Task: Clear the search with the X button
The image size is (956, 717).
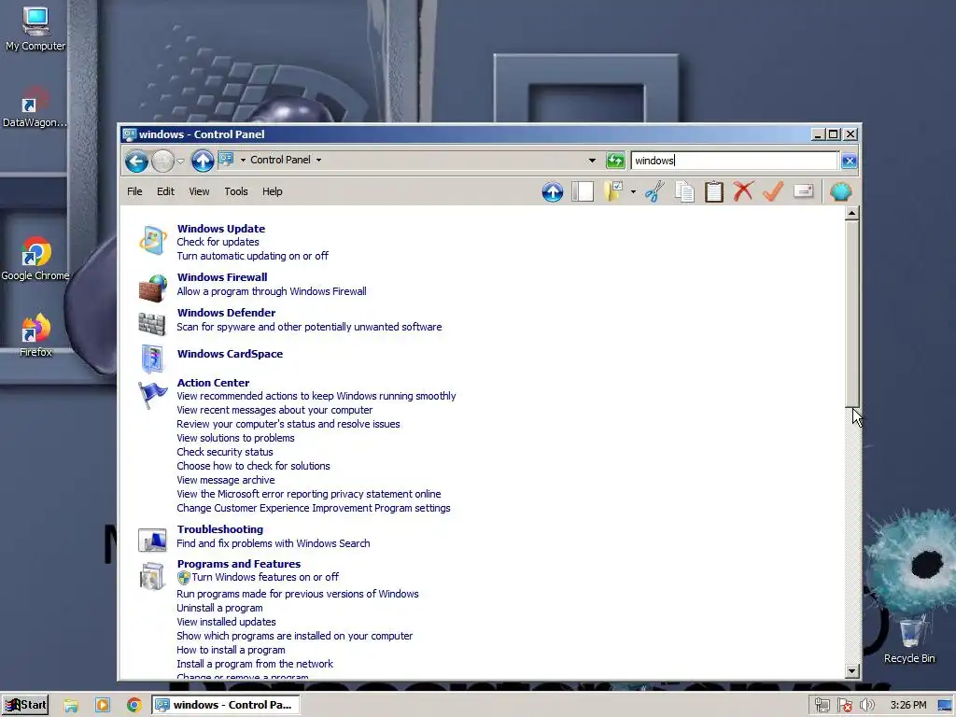Action: click(x=850, y=161)
